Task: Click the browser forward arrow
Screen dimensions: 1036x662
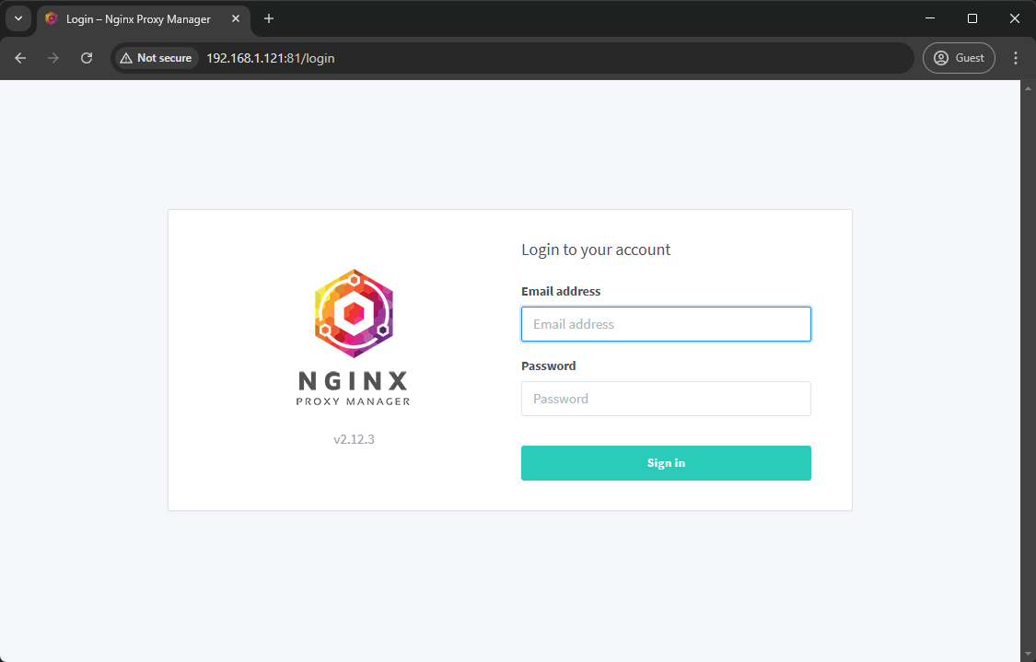Action: coord(53,58)
